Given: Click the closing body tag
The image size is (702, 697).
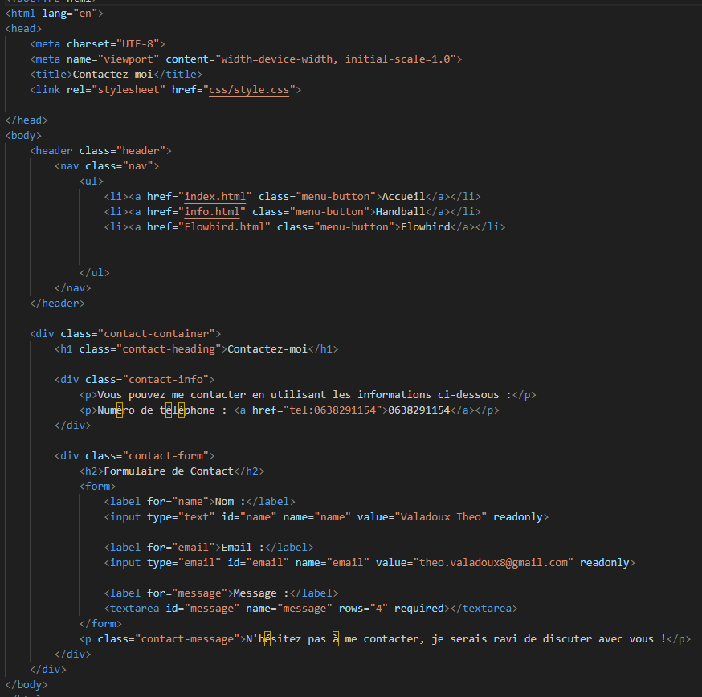Looking at the screenshot, I should pyautogui.click(x=27, y=685).
